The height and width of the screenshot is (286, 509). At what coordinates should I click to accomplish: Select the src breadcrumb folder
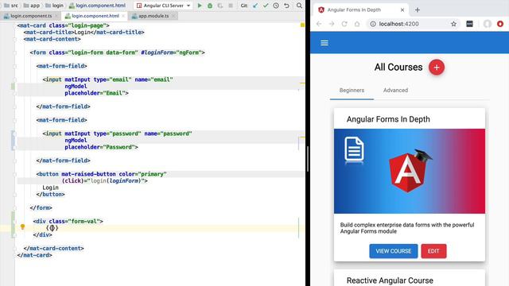point(11,6)
